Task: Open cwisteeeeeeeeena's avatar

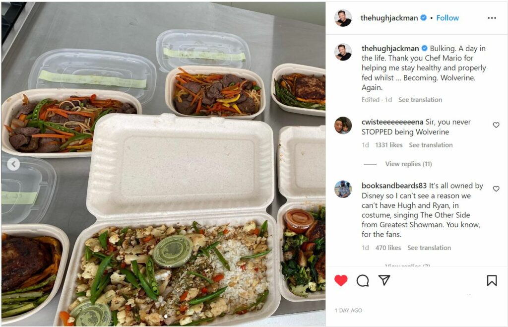Action: (x=343, y=125)
